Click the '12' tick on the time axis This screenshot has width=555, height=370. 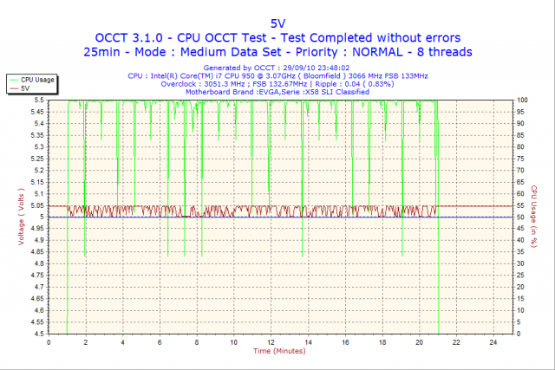coord(271,342)
